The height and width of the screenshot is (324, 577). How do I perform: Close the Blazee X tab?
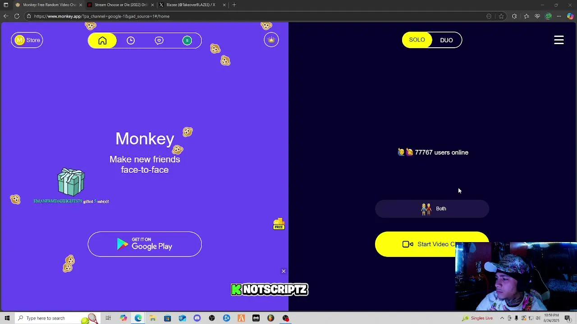click(x=224, y=5)
